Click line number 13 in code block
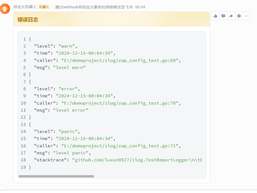 tap(23, 124)
